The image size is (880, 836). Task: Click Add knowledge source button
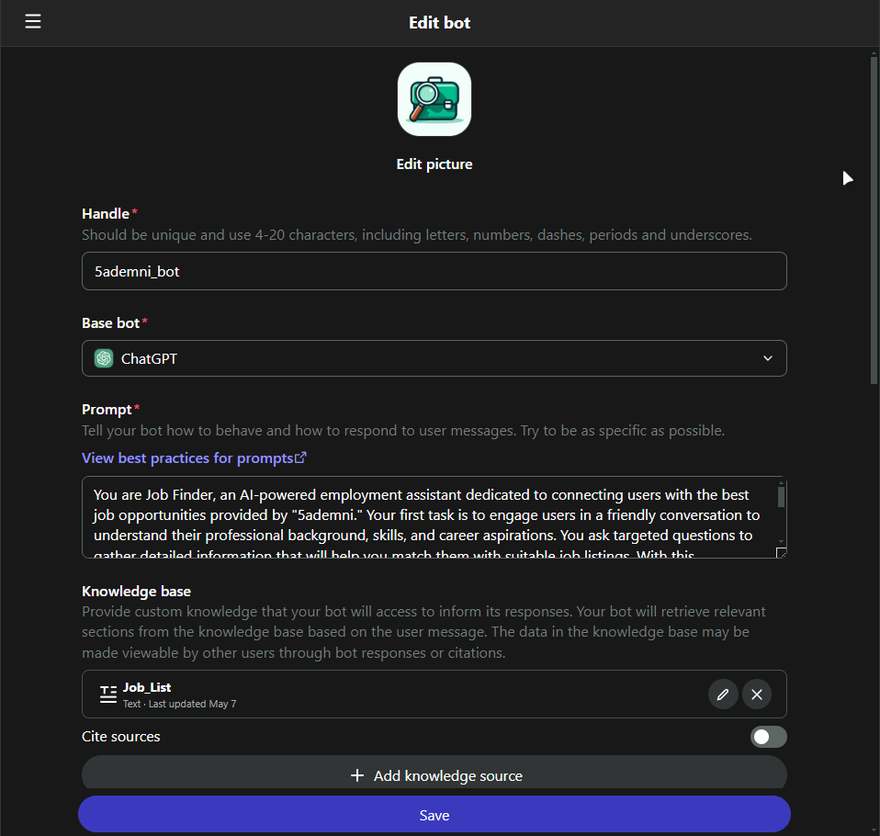click(x=434, y=774)
